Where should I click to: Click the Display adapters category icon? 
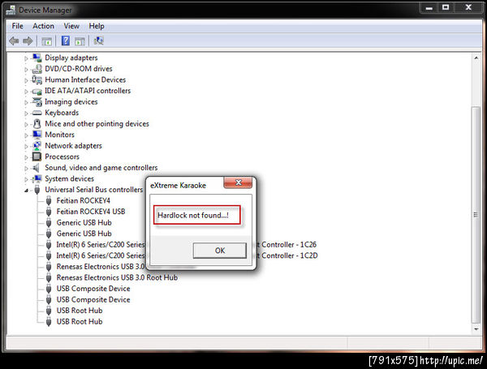[37, 58]
